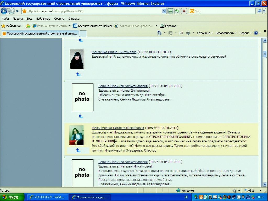The width and height of the screenshot is (268, 201).
Task: Click reply arrow under Мельниченко's photo
Action: pyautogui.click(x=78, y=150)
